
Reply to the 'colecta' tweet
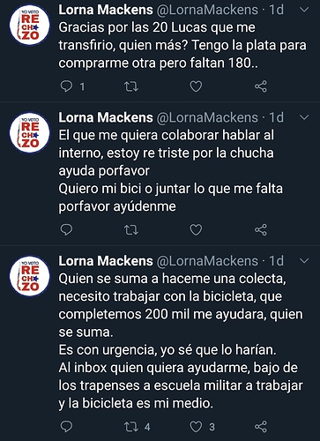(66, 427)
